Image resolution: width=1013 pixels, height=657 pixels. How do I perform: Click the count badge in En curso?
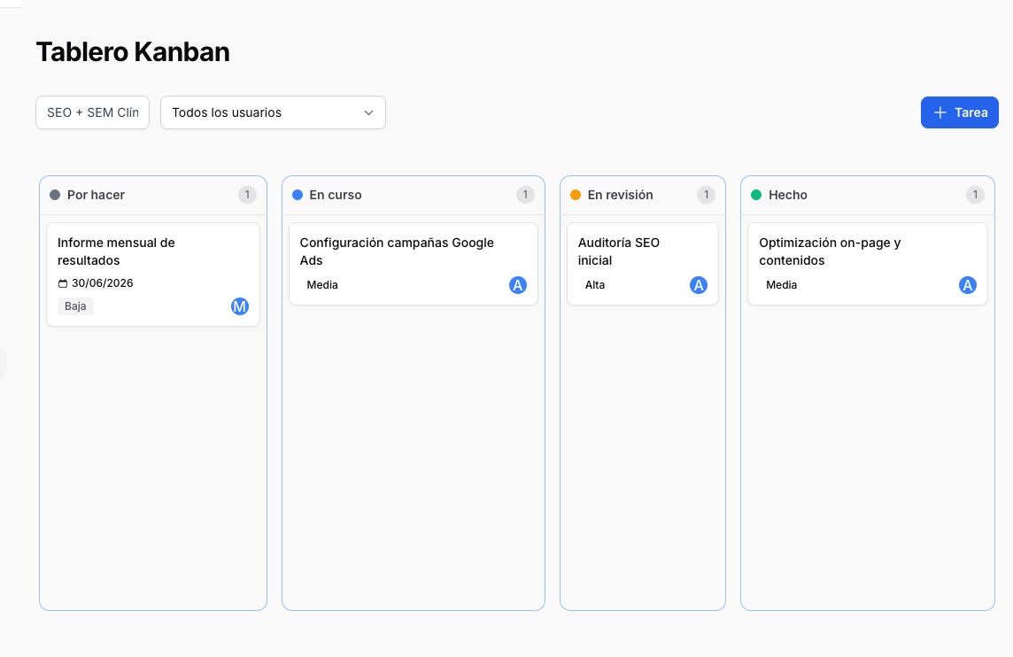[525, 195]
